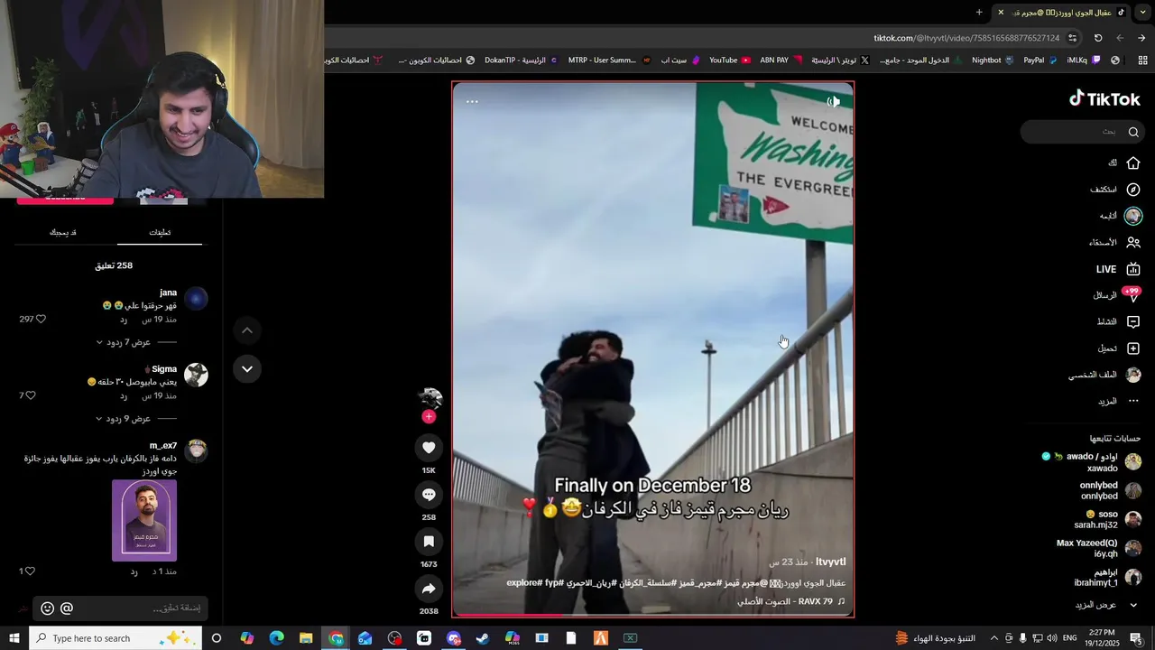Open the Home (لك) feed icon

(1133, 162)
